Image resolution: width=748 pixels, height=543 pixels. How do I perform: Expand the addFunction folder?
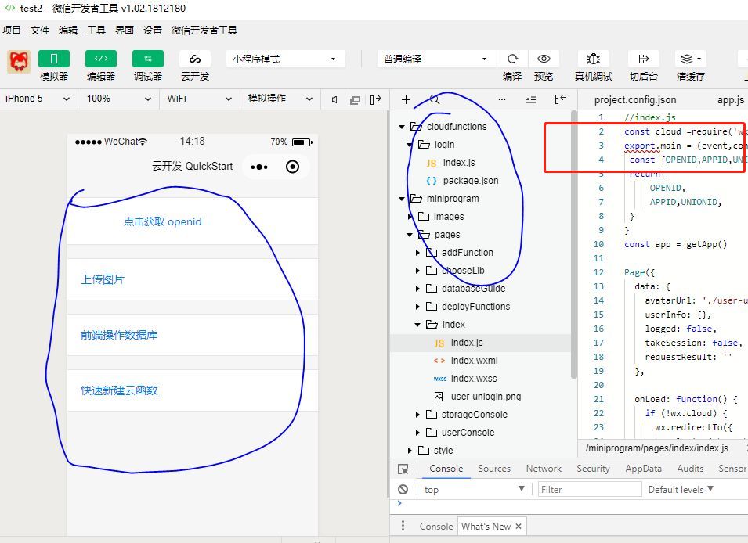pos(417,253)
